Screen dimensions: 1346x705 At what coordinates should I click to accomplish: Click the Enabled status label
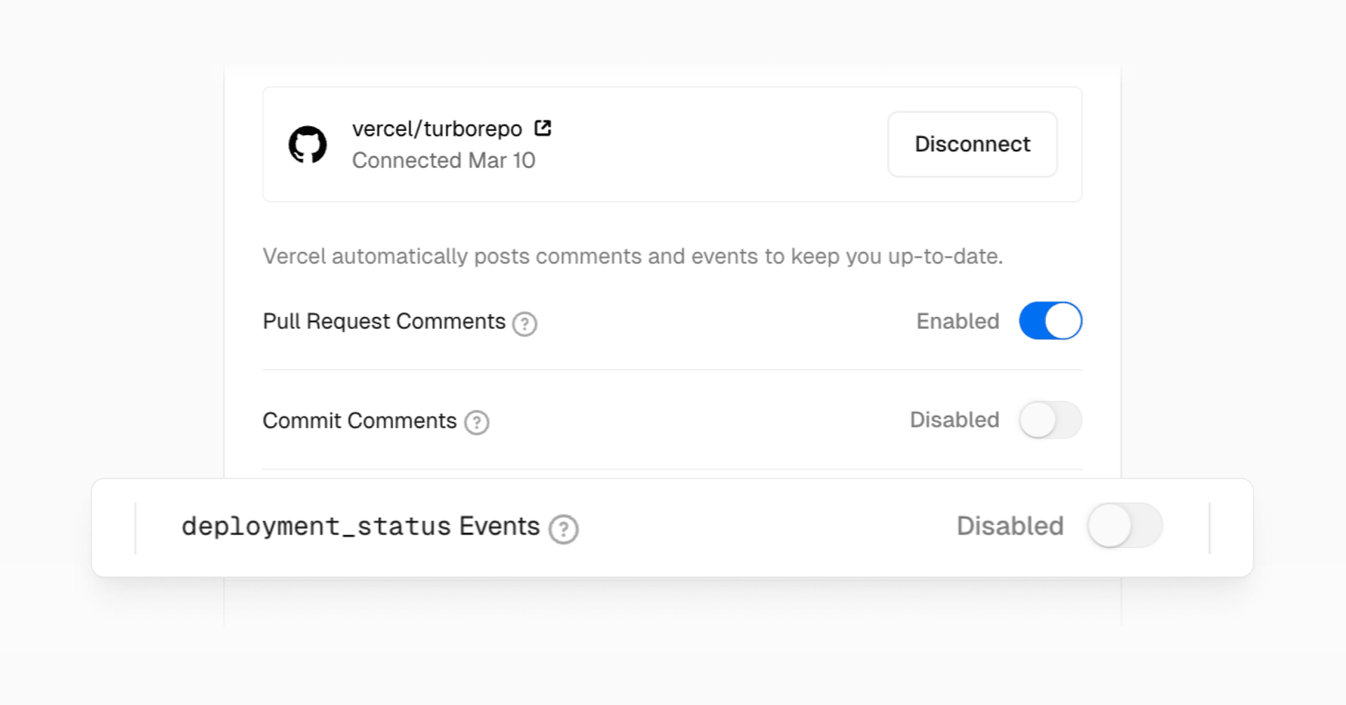click(x=958, y=321)
